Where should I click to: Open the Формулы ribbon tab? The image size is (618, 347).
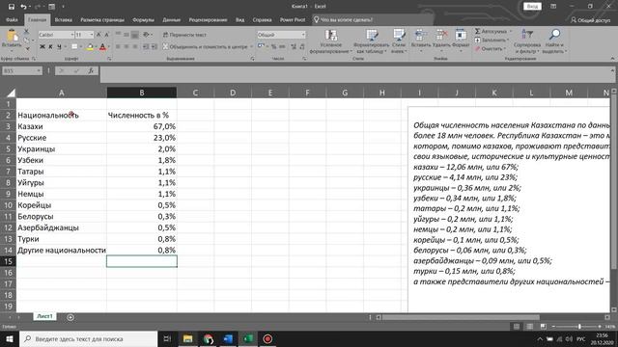pyautogui.click(x=143, y=19)
